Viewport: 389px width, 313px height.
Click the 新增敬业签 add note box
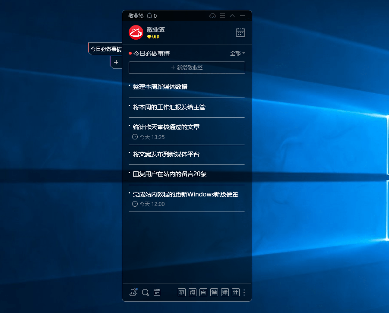187,67
